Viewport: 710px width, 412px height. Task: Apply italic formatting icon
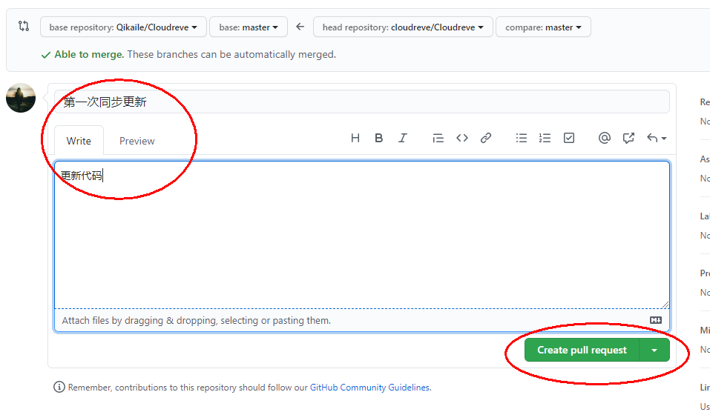click(x=403, y=138)
